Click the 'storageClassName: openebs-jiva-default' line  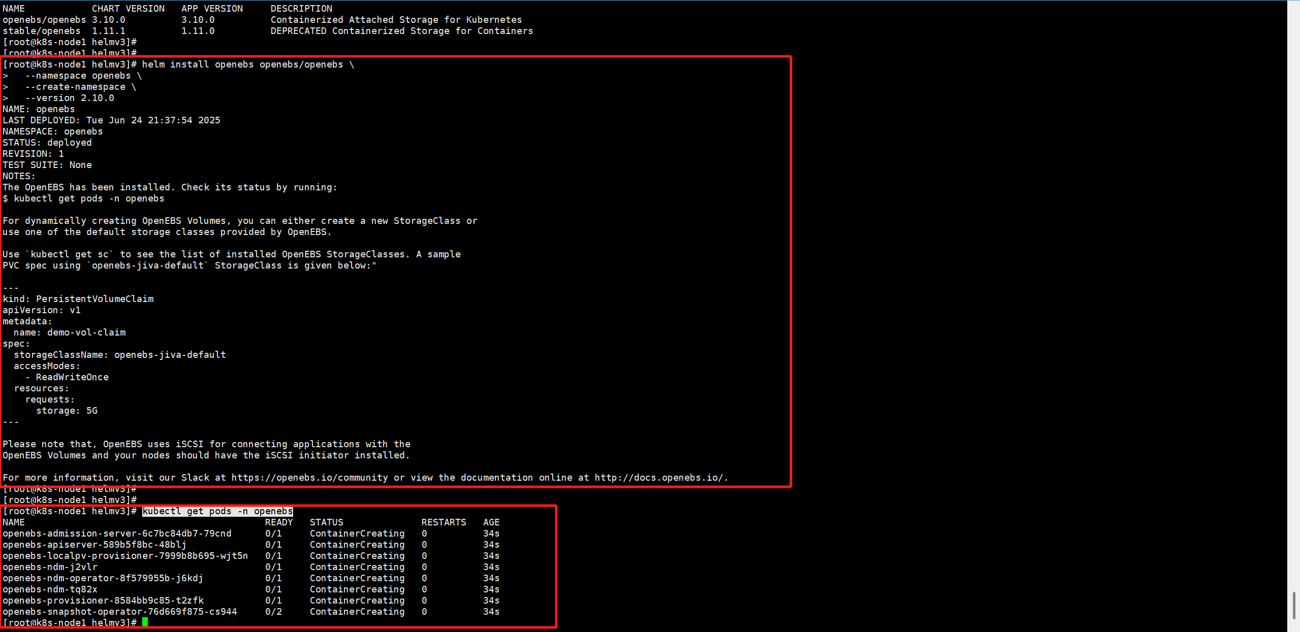click(120, 355)
